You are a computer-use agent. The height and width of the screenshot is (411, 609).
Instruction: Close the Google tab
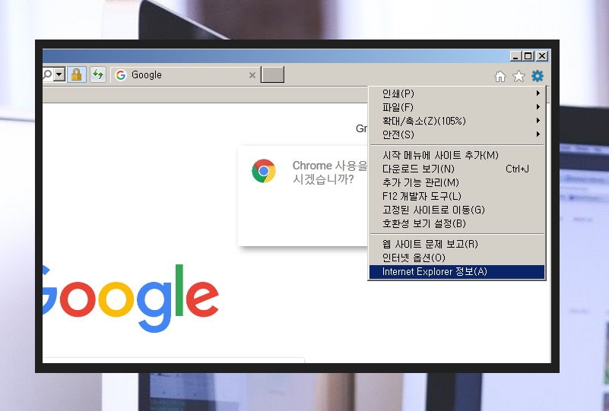252,75
